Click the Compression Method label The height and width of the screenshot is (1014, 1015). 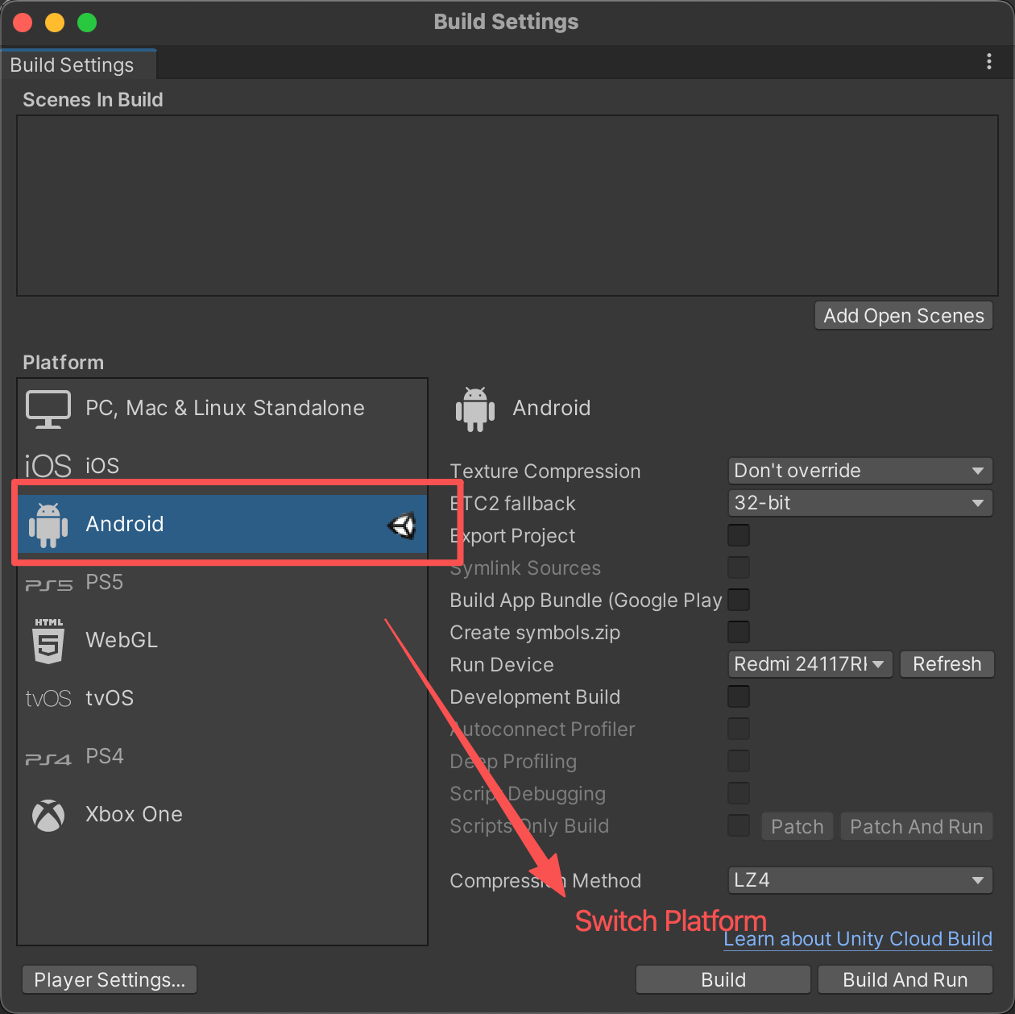point(545,881)
